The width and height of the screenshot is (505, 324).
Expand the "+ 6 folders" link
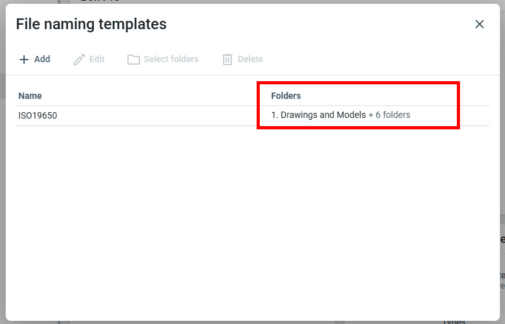pos(389,115)
